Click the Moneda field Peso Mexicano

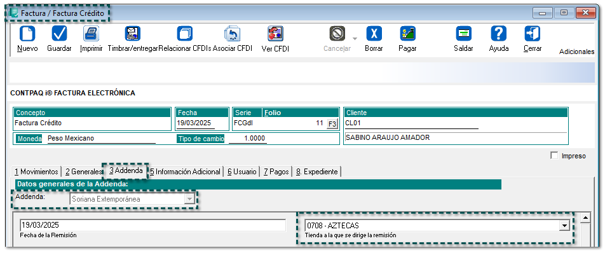click(101, 138)
